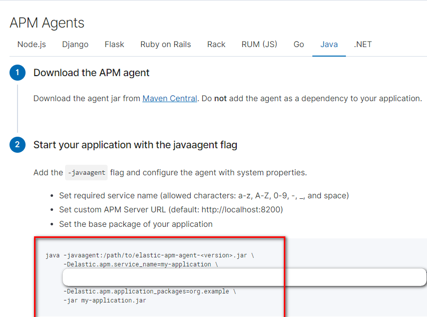Open the Django tab
427x317 pixels.
(x=75, y=45)
